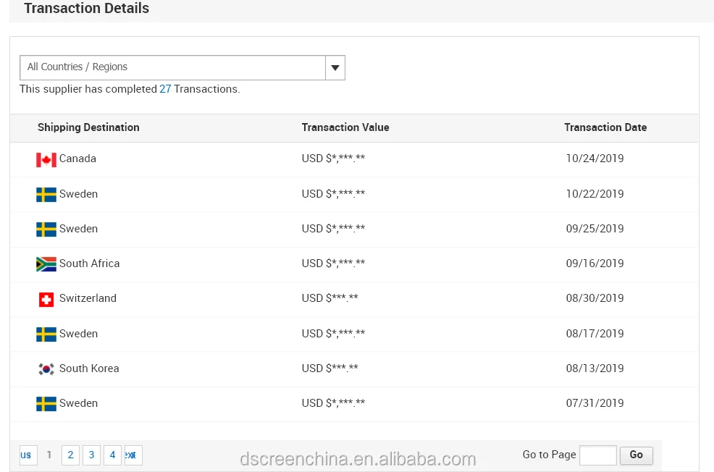Open page 3 in the pagination

tap(91, 455)
